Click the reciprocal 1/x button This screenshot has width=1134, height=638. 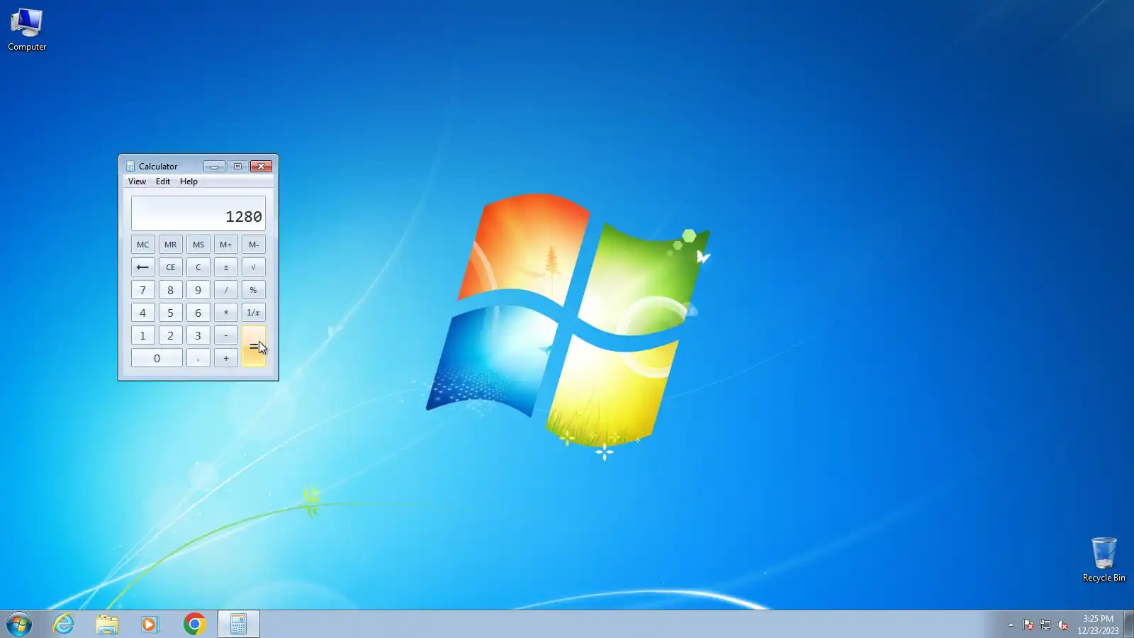click(254, 313)
